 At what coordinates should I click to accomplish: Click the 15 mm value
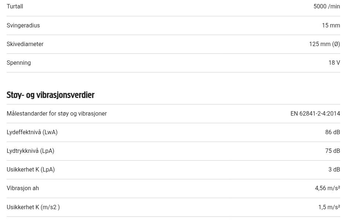click(x=331, y=26)
